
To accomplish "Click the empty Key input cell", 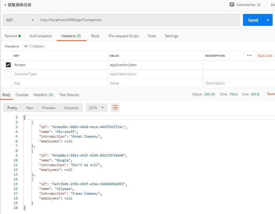I will tap(60, 83).
